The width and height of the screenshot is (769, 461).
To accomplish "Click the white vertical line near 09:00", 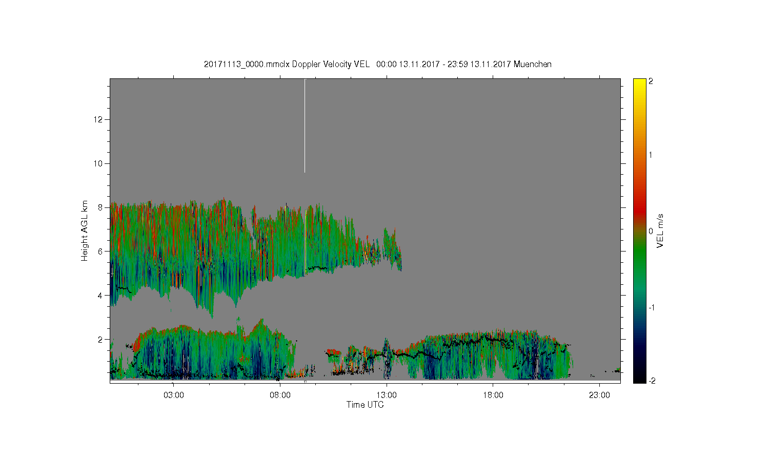I will 305,126.
